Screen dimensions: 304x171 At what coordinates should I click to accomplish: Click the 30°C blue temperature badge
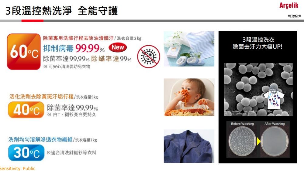26,152
